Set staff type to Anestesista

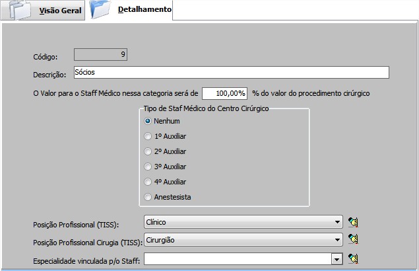pyautogui.click(x=148, y=197)
